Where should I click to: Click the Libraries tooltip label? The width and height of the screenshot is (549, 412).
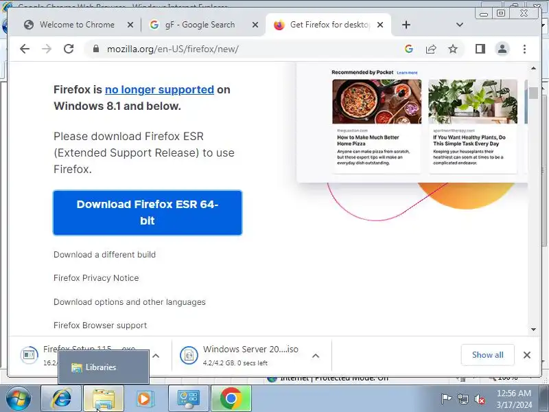tap(100, 367)
